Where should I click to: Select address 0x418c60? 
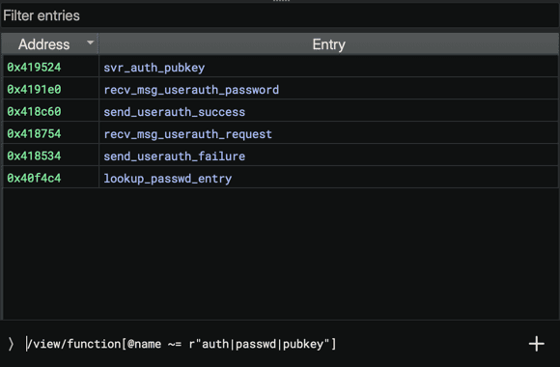(x=35, y=111)
